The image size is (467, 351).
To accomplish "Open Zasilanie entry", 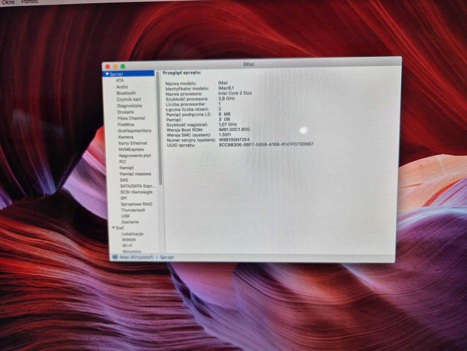I will tap(131, 222).
